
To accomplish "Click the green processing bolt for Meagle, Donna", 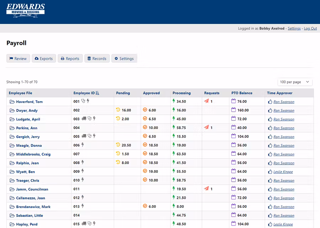I will (x=174, y=145).
